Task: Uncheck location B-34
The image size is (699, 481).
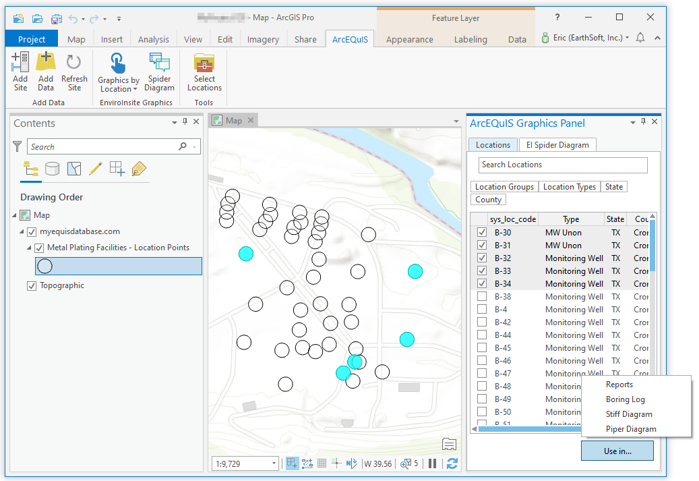Action: pos(482,283)
